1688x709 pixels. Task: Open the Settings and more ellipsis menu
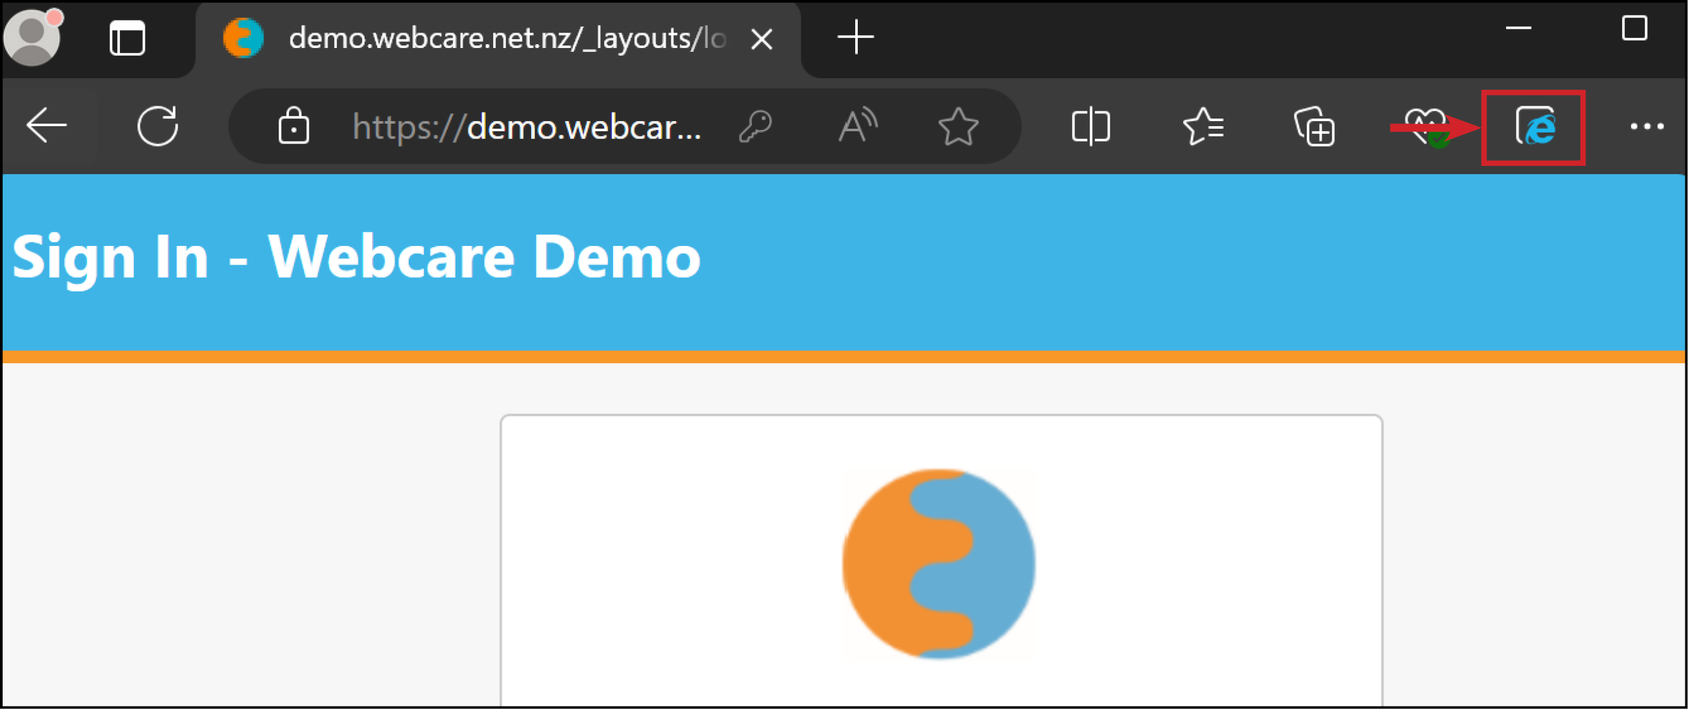1649,126
